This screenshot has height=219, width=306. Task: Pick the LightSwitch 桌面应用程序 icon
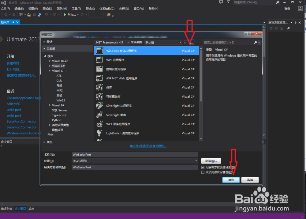pos(99,133)
